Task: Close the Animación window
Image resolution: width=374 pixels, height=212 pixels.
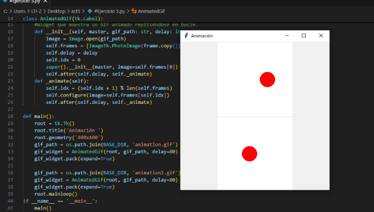Action: (x=321, y=36)
